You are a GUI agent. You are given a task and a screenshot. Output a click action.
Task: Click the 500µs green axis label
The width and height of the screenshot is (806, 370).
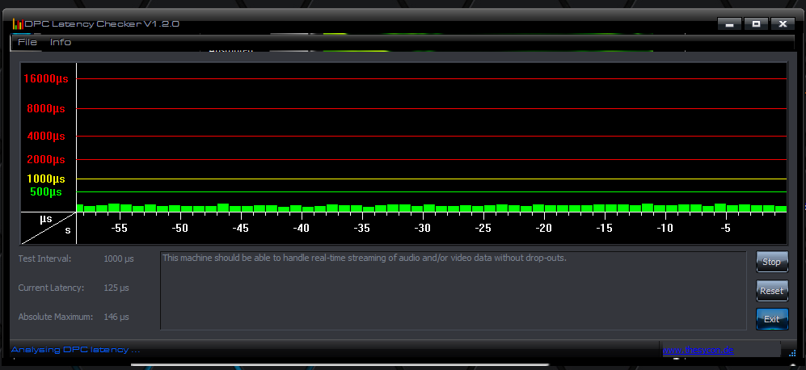pyautogui.click(x=46, y=192)
